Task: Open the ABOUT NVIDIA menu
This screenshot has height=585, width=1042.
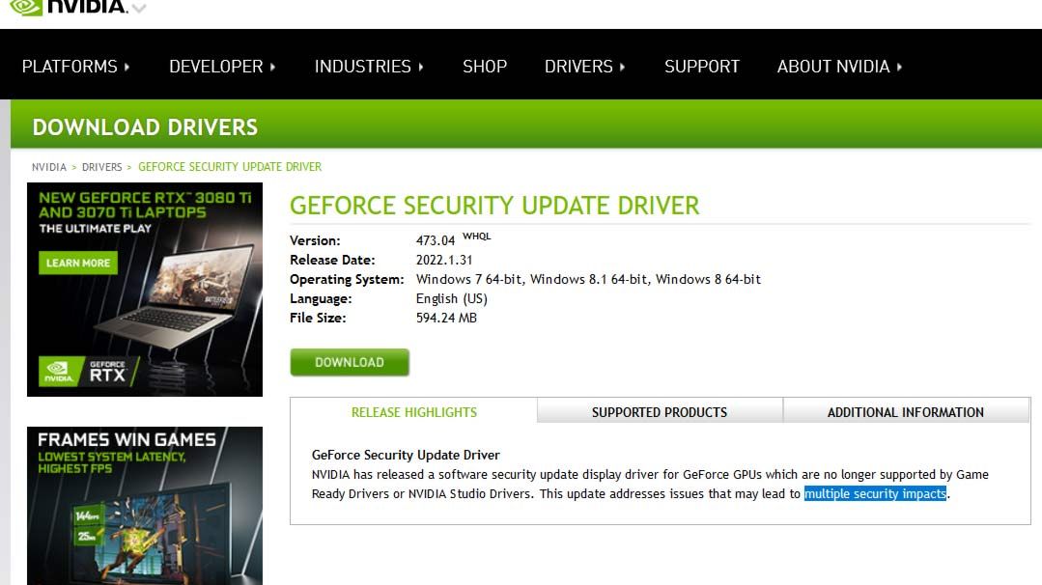Action: (x=839, y=67)
